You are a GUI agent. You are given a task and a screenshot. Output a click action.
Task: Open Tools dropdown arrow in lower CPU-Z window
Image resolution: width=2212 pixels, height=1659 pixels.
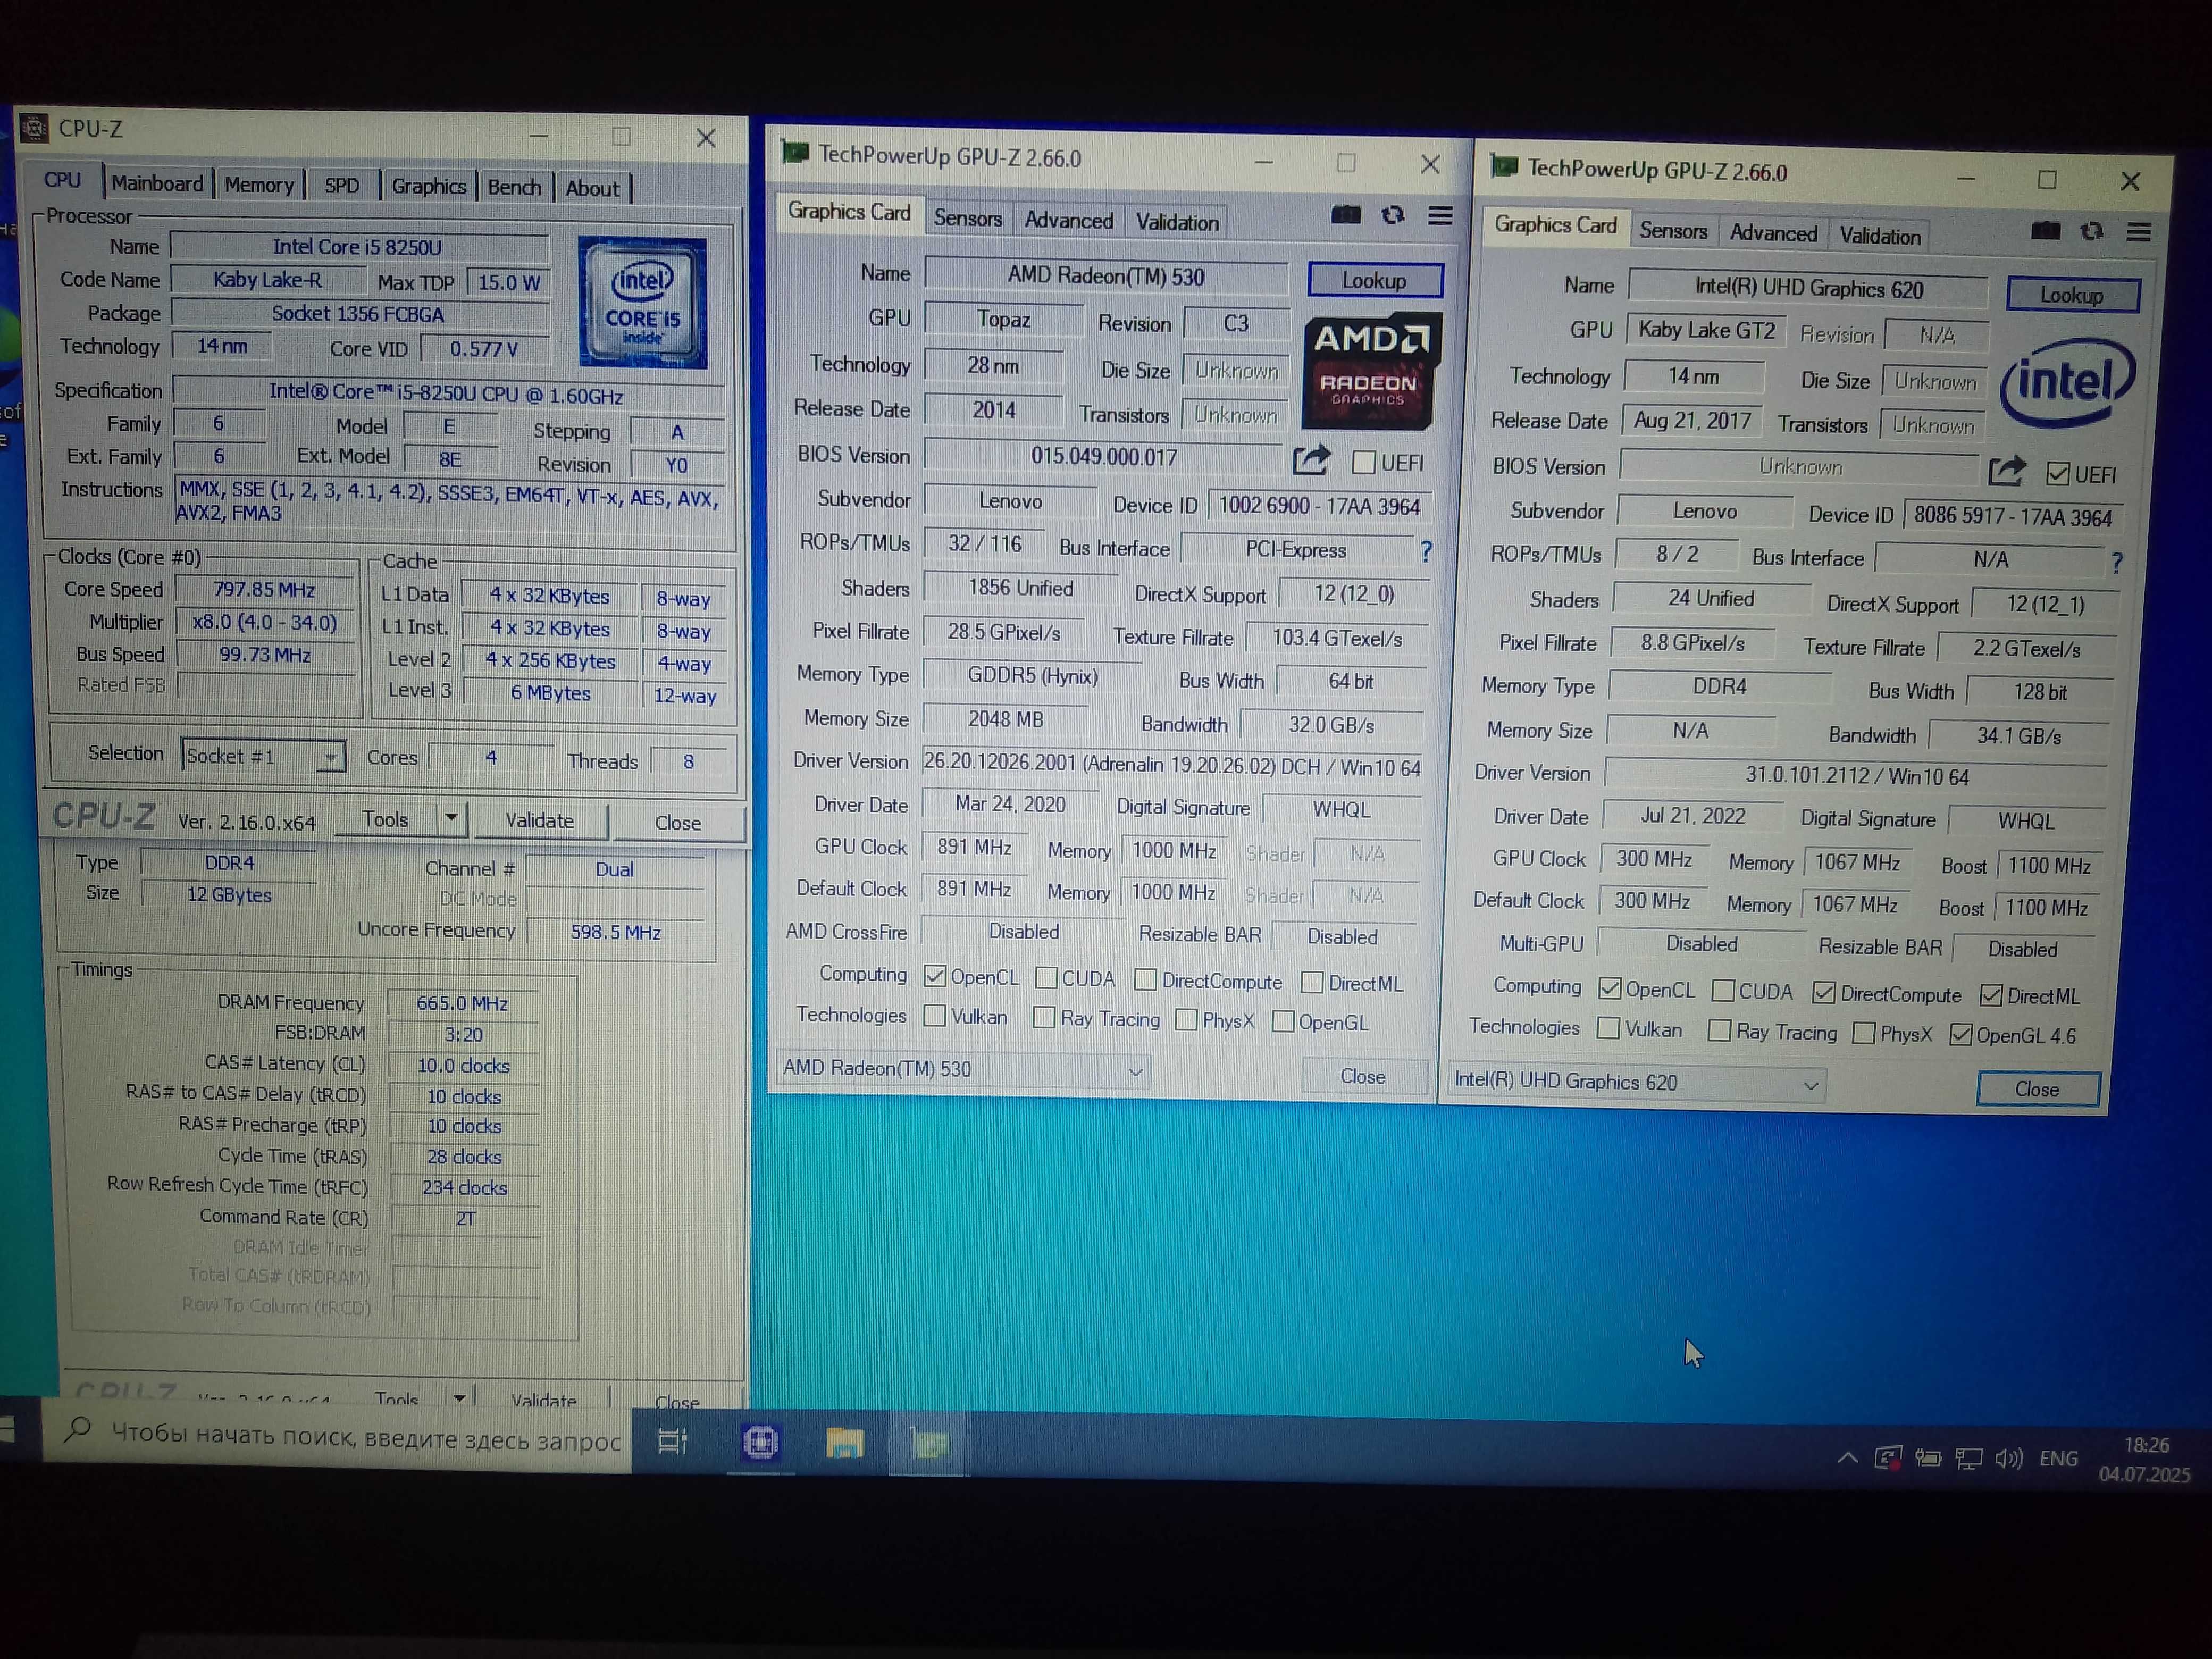459,1398
